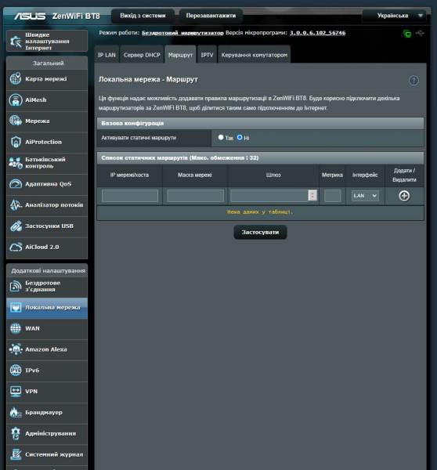Switch to the IPTV tab
This screenshot has height=470, width=437.
coord(207,55)
